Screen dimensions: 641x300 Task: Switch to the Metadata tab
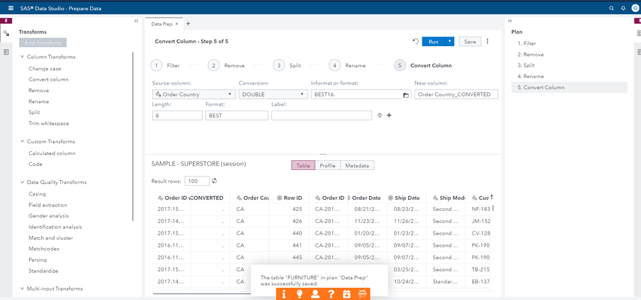pos(357,165)
